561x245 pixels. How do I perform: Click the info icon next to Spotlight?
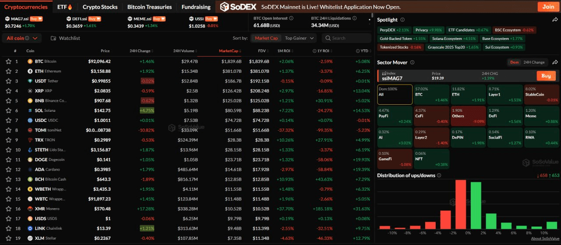coord(402,20)
